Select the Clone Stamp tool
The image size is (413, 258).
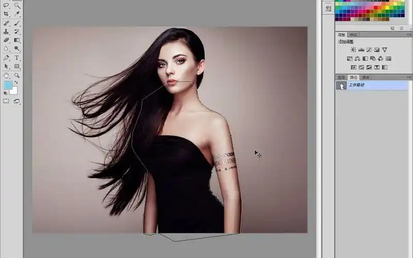6,31
